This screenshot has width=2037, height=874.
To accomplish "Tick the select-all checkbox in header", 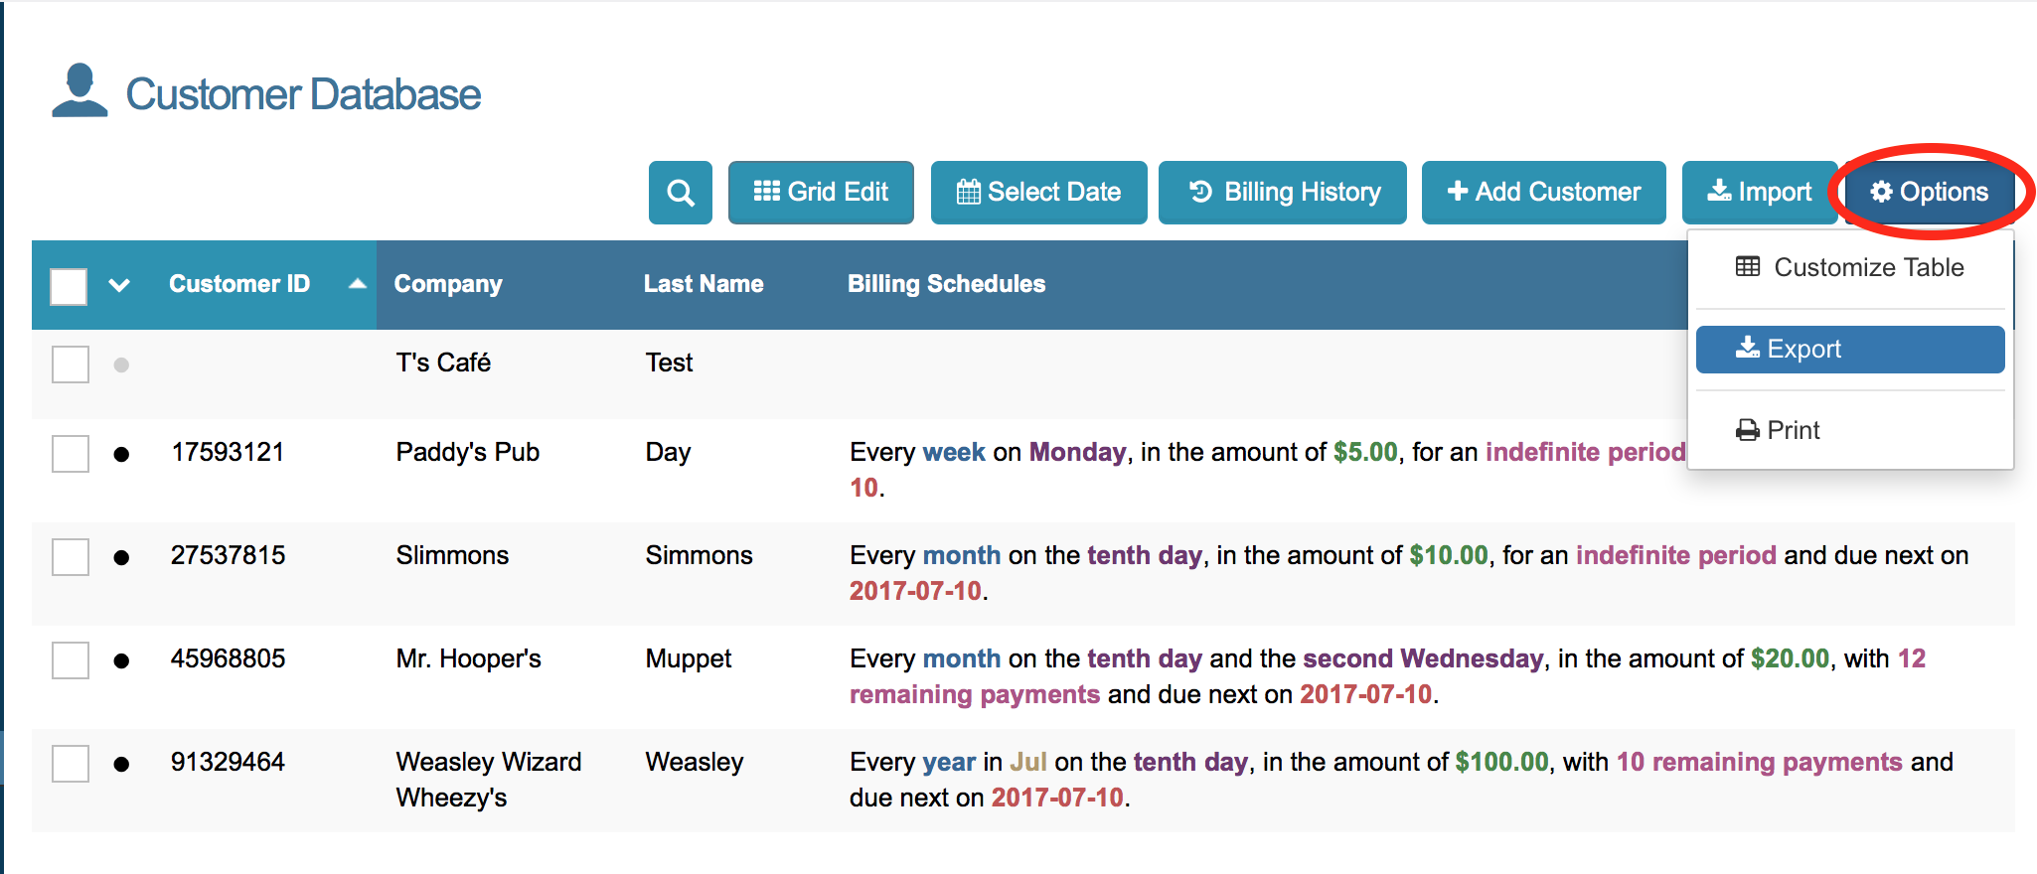I will [x=69, y=286].
